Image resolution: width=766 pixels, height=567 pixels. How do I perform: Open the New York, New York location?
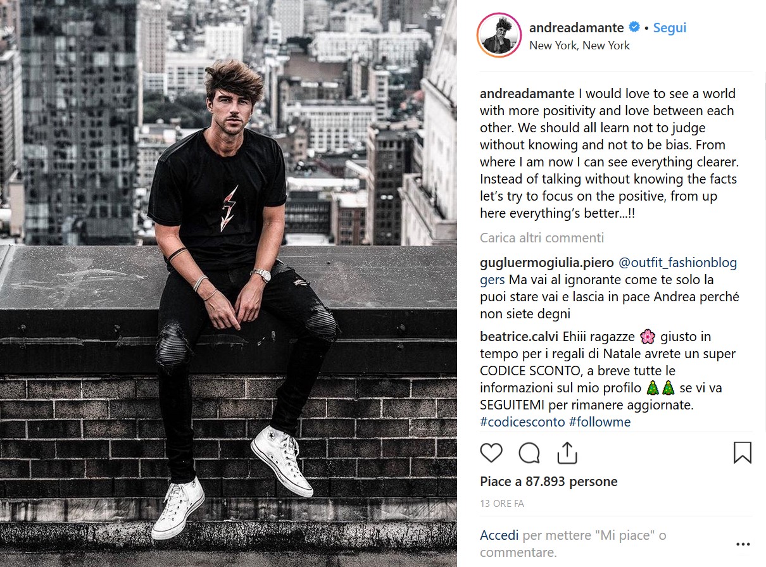point(579,45)
